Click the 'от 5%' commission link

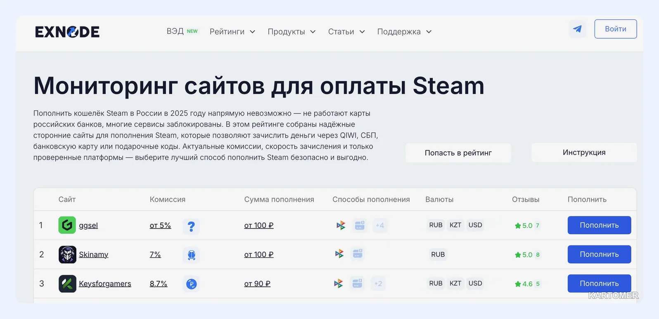pyautogui.click(x=160, y=226)
